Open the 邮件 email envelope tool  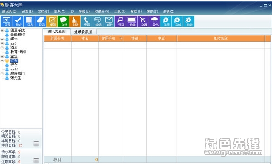[x=109, y=21]
